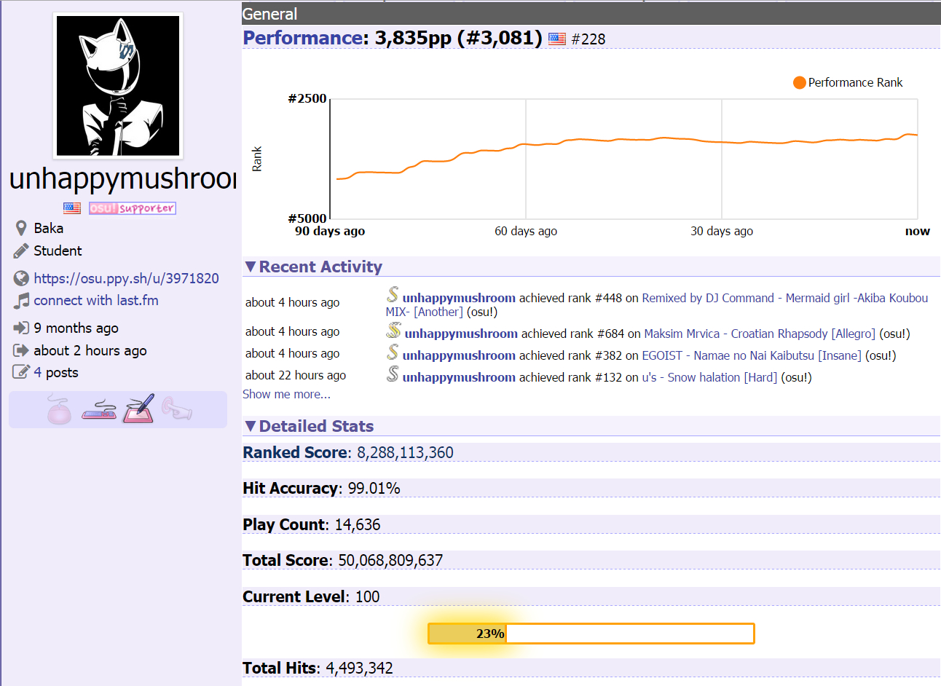Collapse the Detailed Stats section
Viewport: 941px width, 686px height.
click(x=310, y=427)
